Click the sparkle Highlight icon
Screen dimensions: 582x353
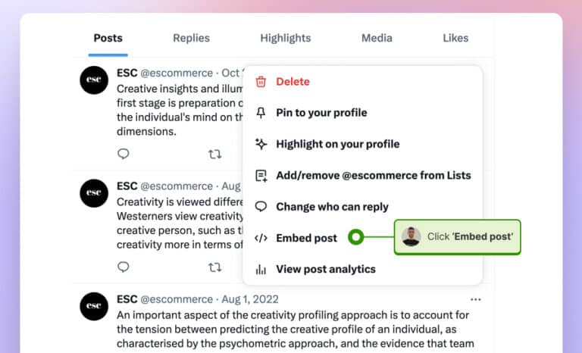(261, 144)
